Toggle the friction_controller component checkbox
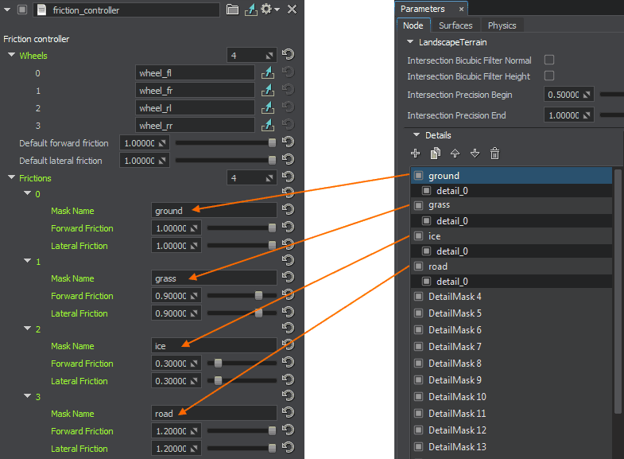 22,10
